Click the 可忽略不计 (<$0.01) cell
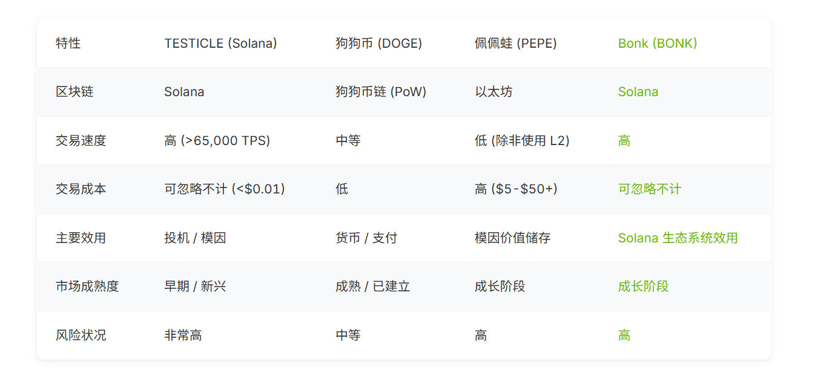Viewport: 823px width, 376px height. coord(224,189)
